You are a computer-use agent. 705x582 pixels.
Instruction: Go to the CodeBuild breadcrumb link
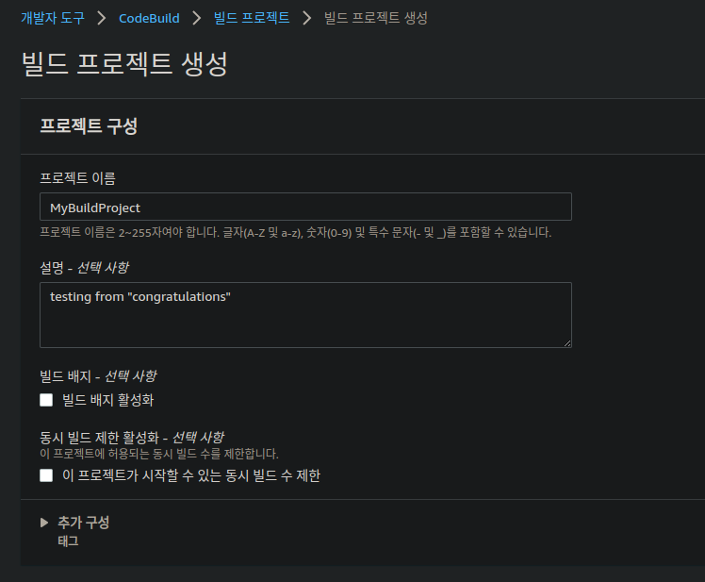(x=149, y=18)
